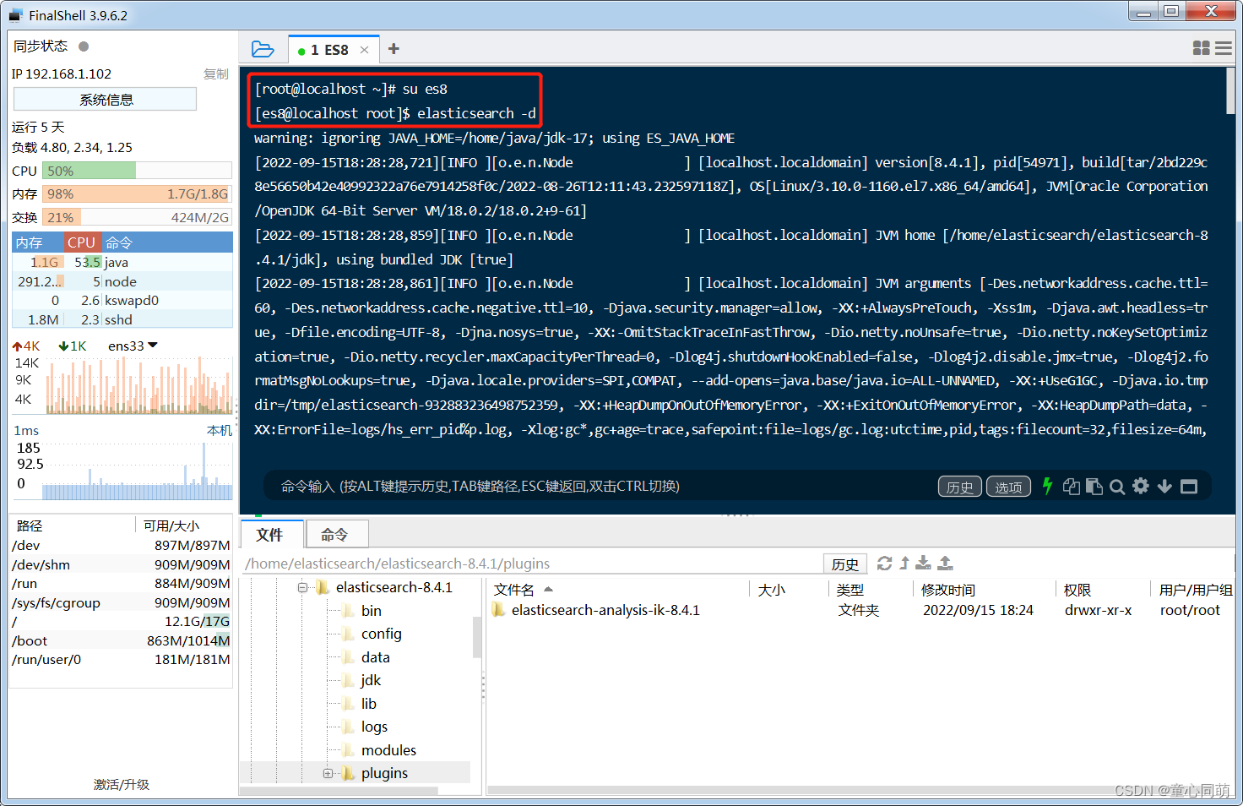Click the copy icon in the terminal toolbar
This screenshot has width=1243, height=806.
pyautogui.click(x=1071, y=486)
